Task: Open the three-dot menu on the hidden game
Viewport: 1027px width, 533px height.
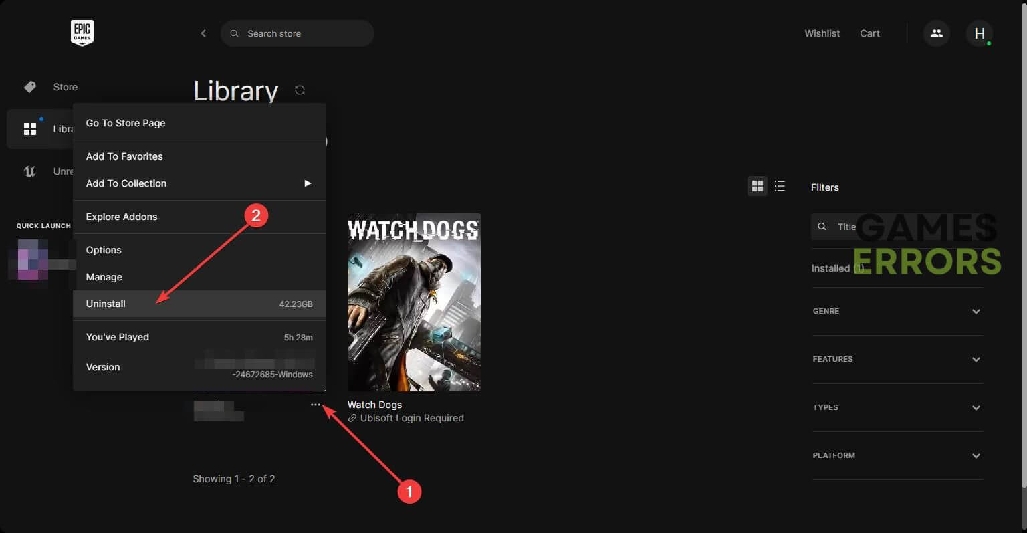Action: pyautogui.click(x=316, y=404)
